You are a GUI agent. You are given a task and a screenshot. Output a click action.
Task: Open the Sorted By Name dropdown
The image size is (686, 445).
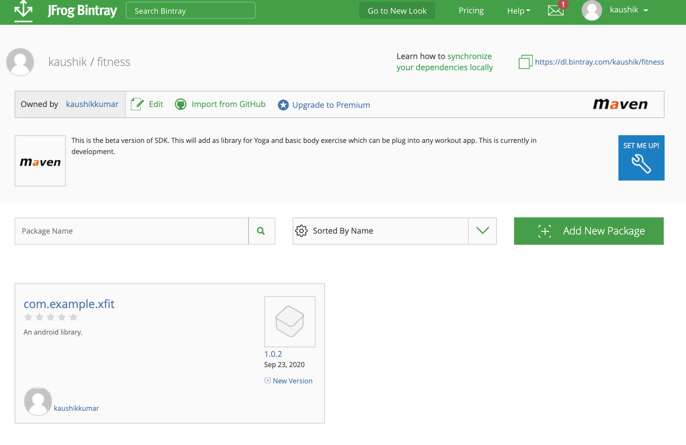[x=482, y=231]
